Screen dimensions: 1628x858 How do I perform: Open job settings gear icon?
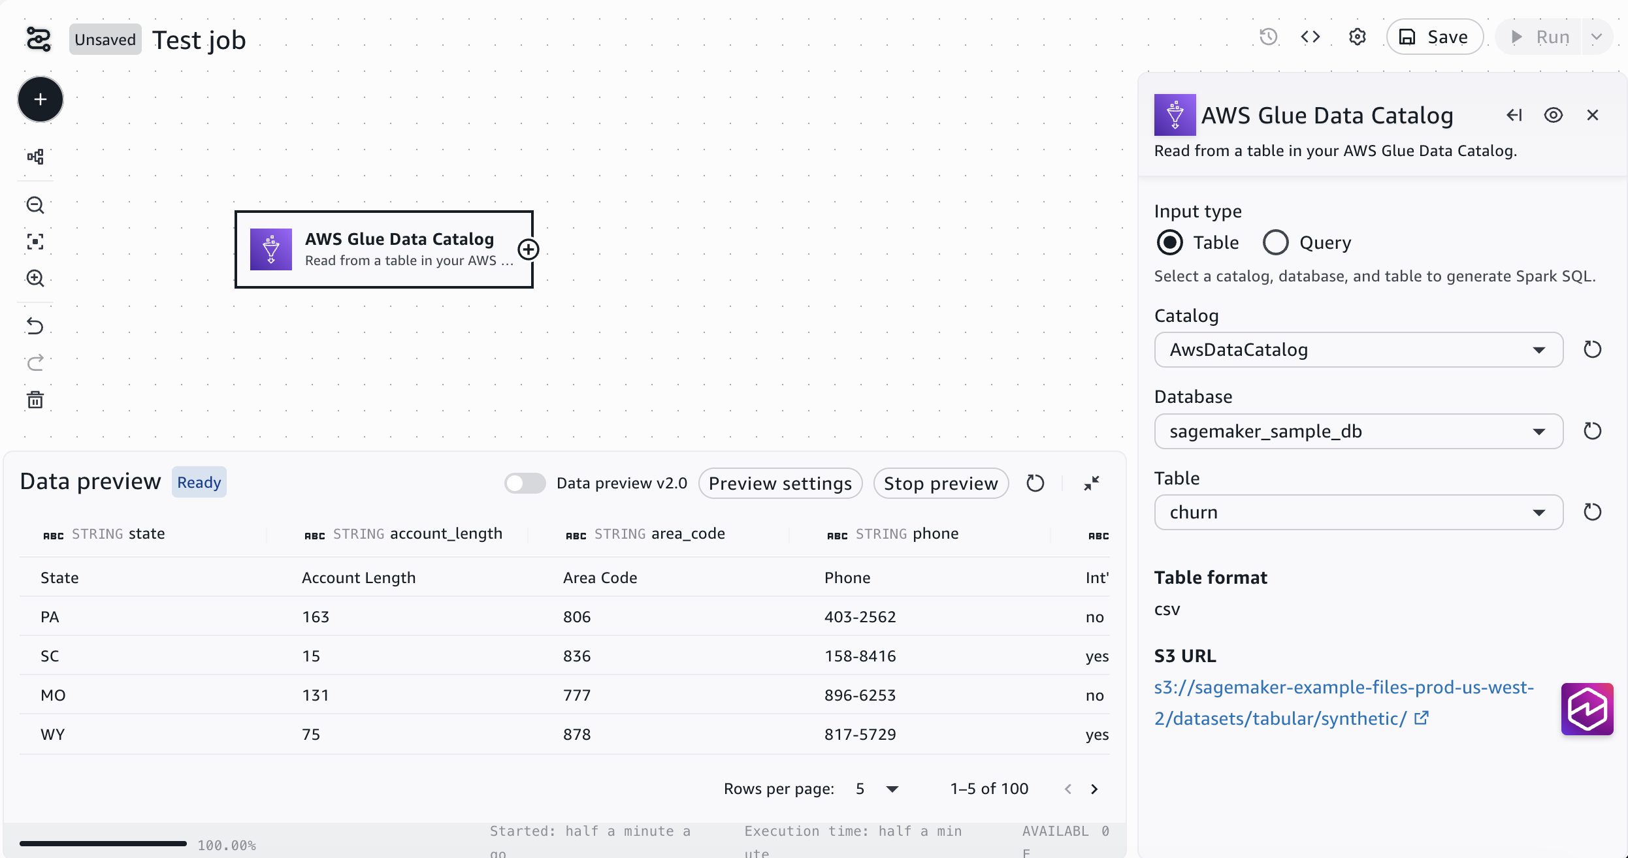click(x=1358, y=37)
